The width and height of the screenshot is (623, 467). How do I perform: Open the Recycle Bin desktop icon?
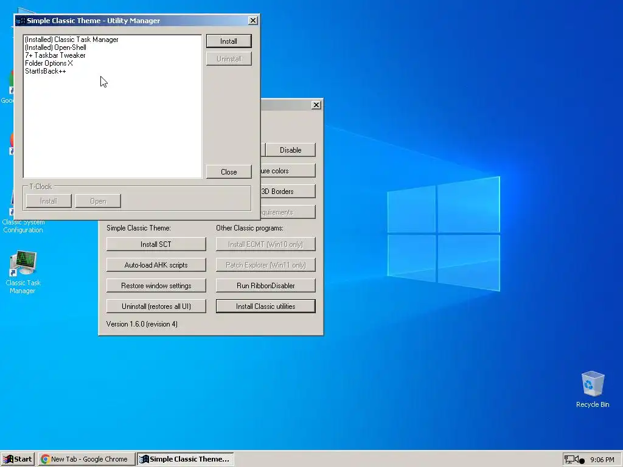(593, 389)
